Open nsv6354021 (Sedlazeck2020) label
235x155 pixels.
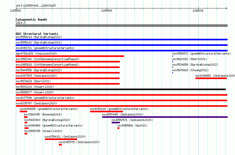[x=65, y=137]
